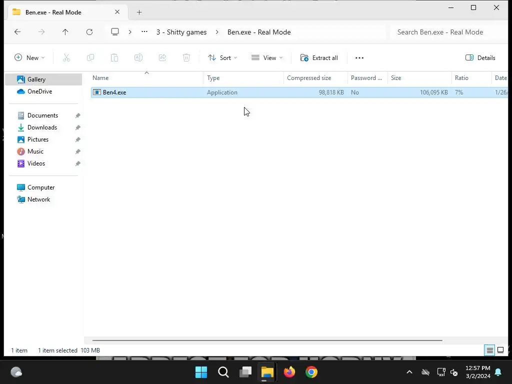Open the Pictures quick access folder
This screenshot has height=384, width=512.
38,139
